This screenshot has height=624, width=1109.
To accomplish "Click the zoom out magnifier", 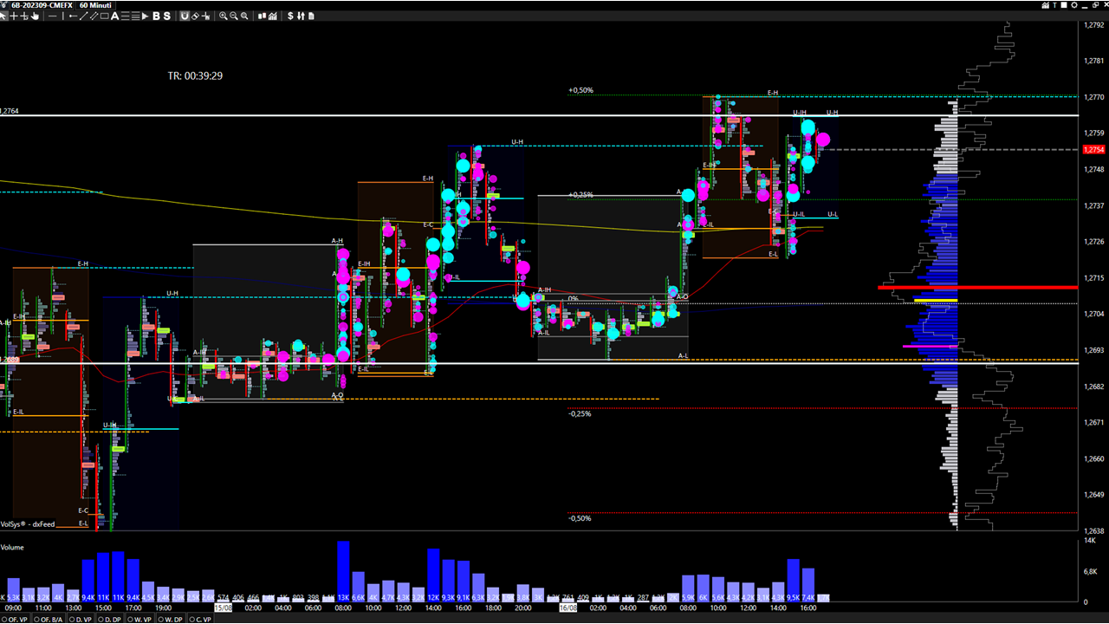I will pyautogui.click(x=234, y=16).
